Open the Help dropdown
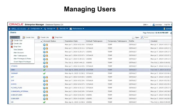Viewport: 185px width, 112px height. (x=146, y=25)
